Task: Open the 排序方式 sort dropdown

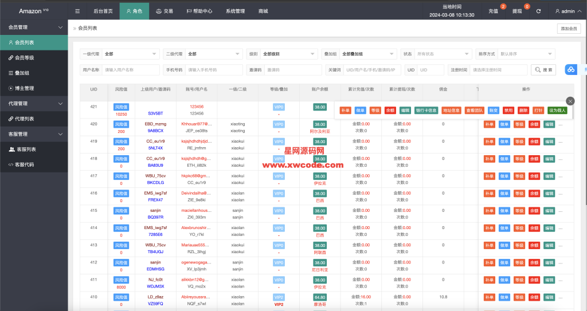Action: pos(526,54)
